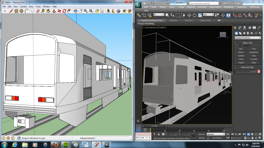
Task: Toggle the Angle Snap button
Action: [240, 15]
